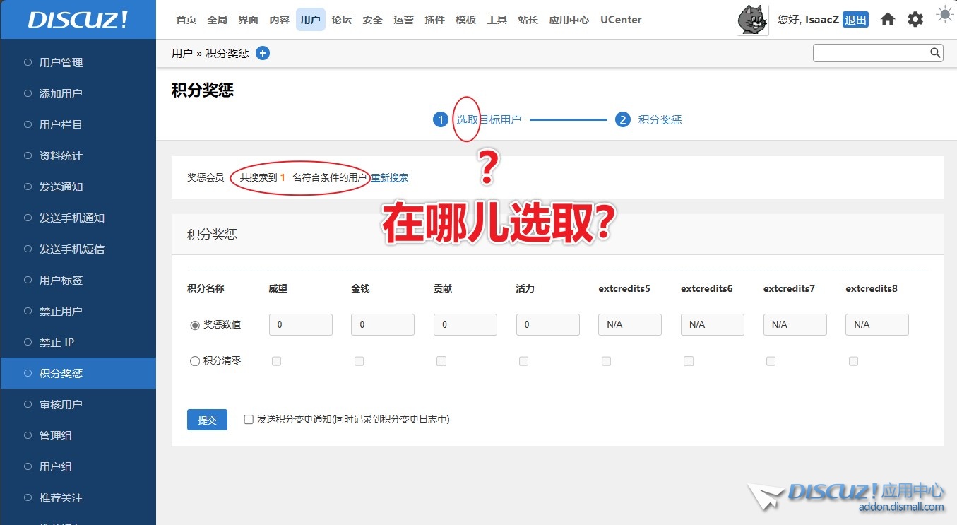This screenshot has width=957, height=525.
Task: Select the 奖惩数值 radio button
Action: click(x=195, y=325)
